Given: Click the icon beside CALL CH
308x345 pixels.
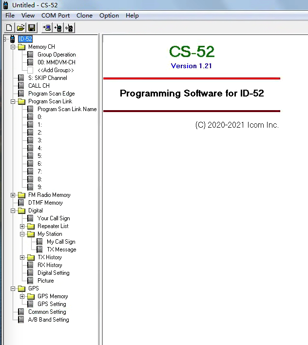Looking at the screenshot, I should click(21, 86).
